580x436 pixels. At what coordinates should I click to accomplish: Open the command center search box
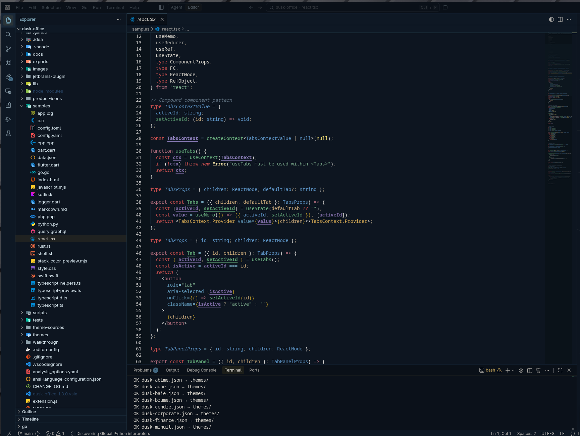353,7
